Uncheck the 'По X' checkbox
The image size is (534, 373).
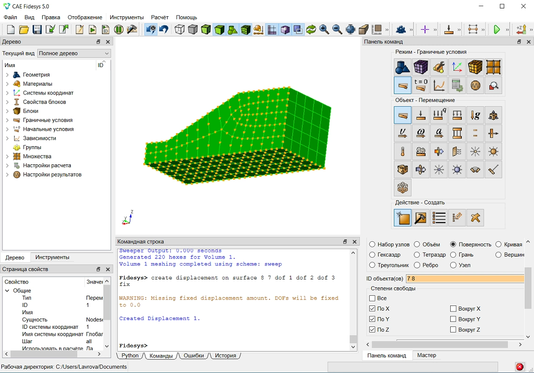(372, 309)
